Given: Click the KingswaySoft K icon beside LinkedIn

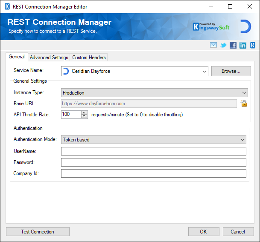Looking at the screenshot, I should 253,45.
